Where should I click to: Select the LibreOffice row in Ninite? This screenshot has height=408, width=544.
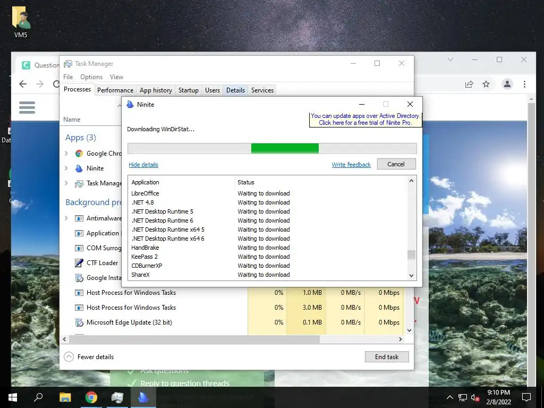[x=267, y=193]
